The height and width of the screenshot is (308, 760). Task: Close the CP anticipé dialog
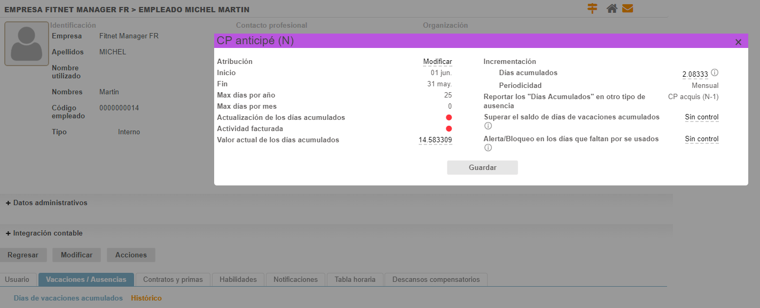click(738, 42)
